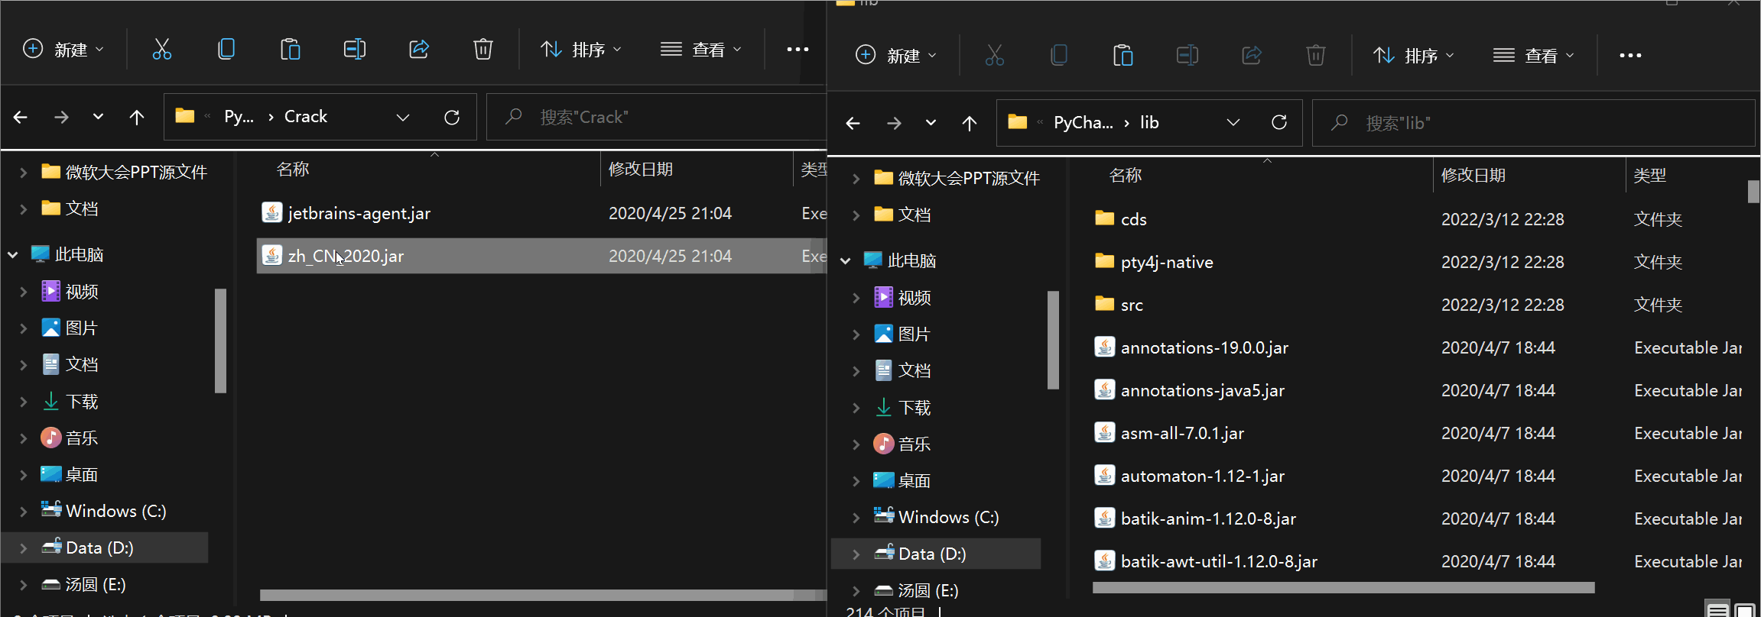The width and height of the screenshot is (1761, 617).
Task: Refresh the lib folder view
Action: tap(1279, 123)
